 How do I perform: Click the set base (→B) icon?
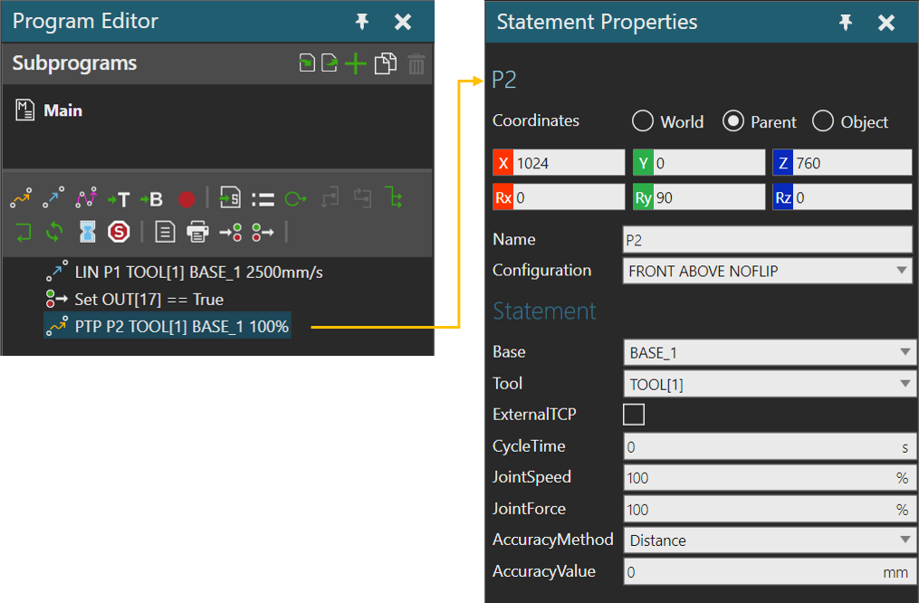(151, 199)
